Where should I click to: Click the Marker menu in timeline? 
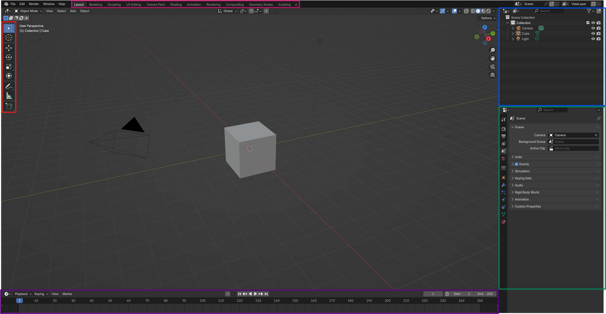point(67,294)
